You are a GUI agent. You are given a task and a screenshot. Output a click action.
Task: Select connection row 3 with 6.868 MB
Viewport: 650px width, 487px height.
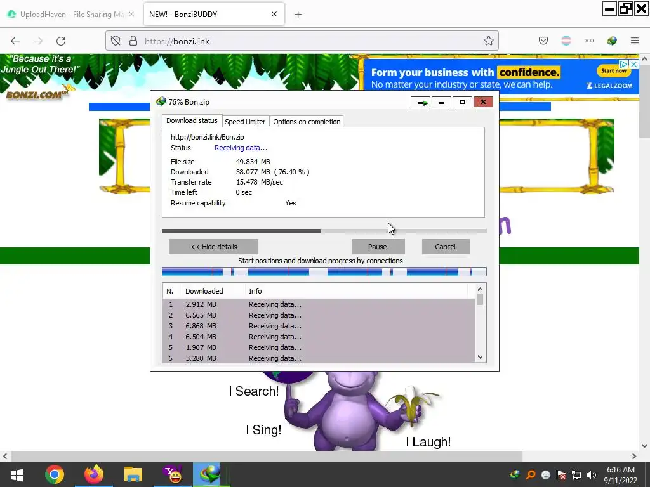(x=319, y=326)
